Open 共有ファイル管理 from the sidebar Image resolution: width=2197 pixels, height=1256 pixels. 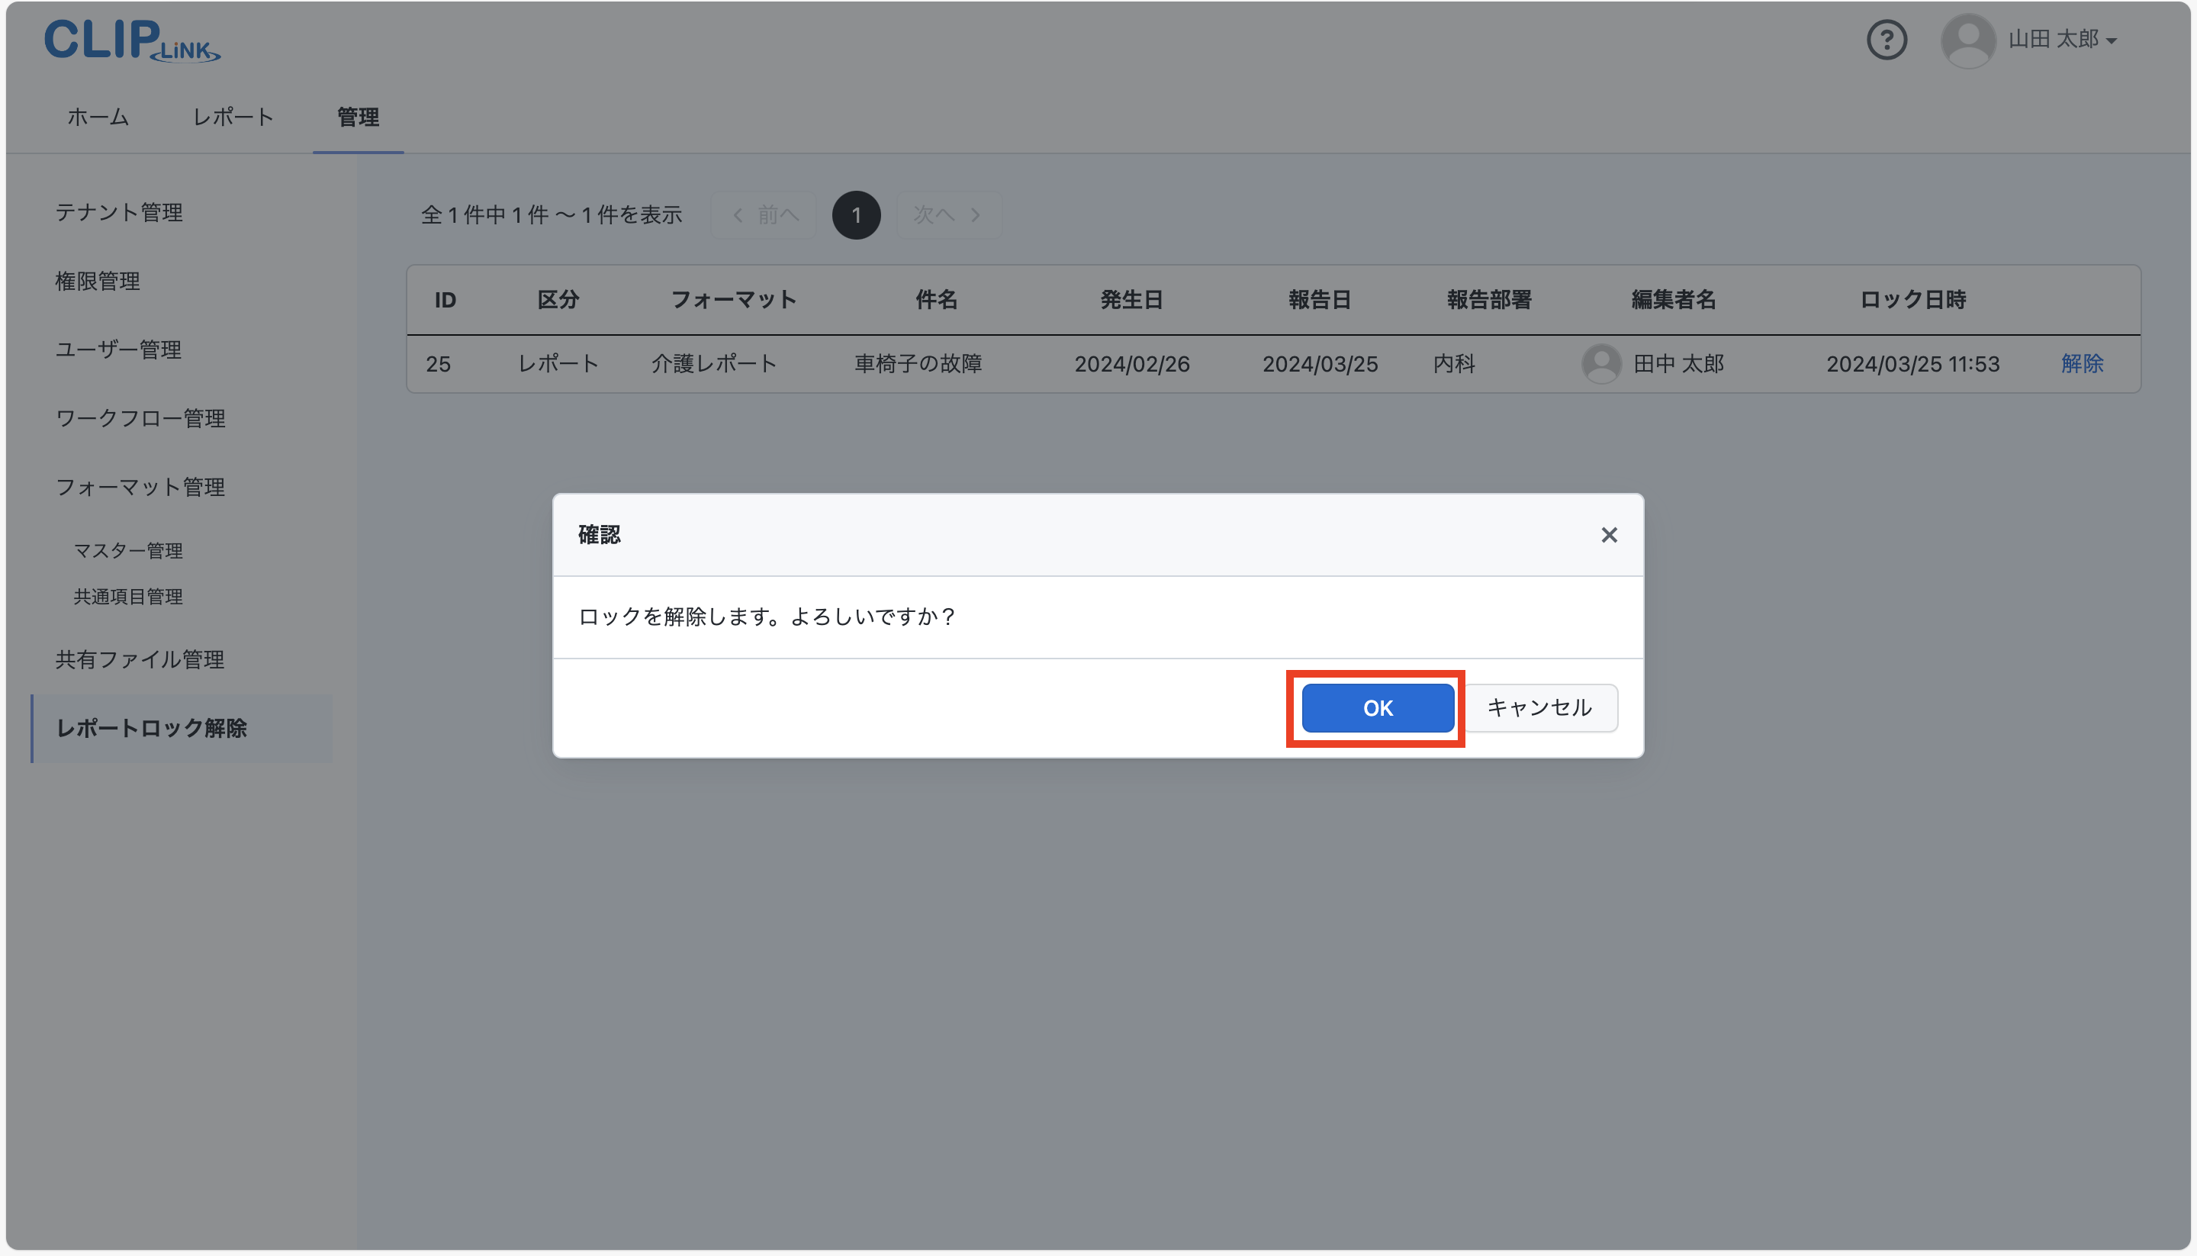[x=140, y=660]
